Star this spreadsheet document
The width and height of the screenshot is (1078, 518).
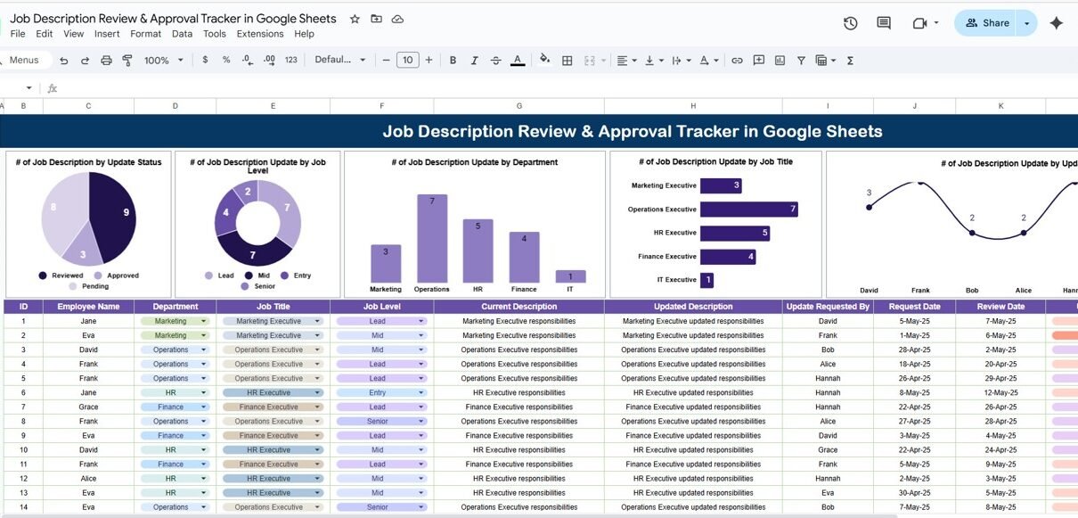point(355,19)
